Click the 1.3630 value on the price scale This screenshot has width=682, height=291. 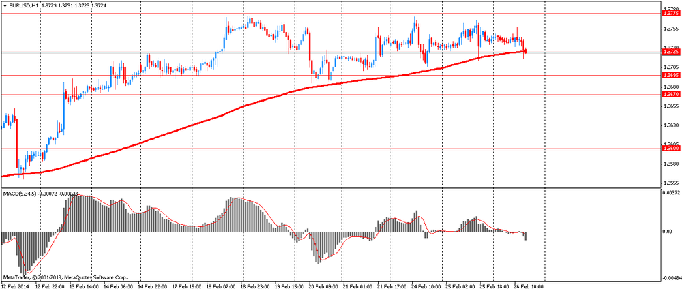pos(670,125)
